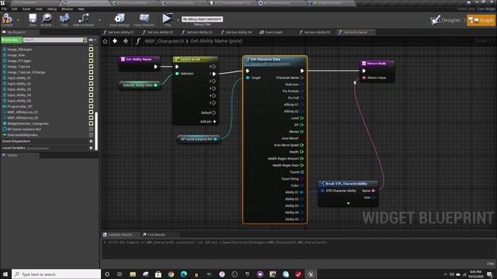
Task: Click the Find toolbar icon
Action: (64, 19)
